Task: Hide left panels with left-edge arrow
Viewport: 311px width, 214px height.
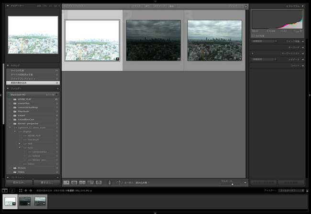Action: tap(1, 95)
